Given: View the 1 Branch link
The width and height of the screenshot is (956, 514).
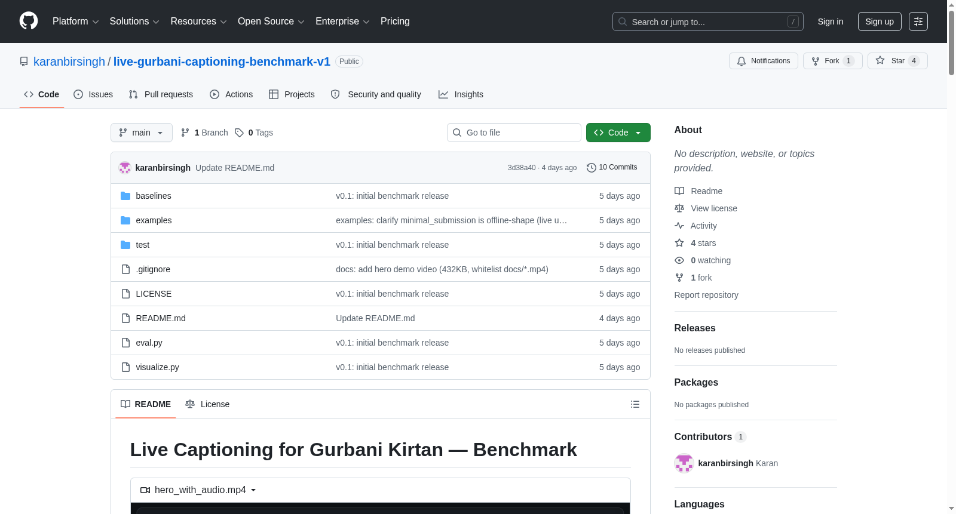Looking at the screenshot, I should 204,133.
